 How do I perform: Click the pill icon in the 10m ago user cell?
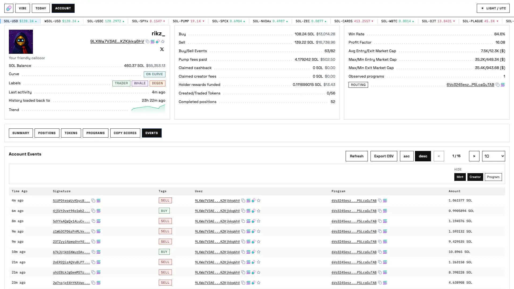pyautogui.click(x=254, y=252)
